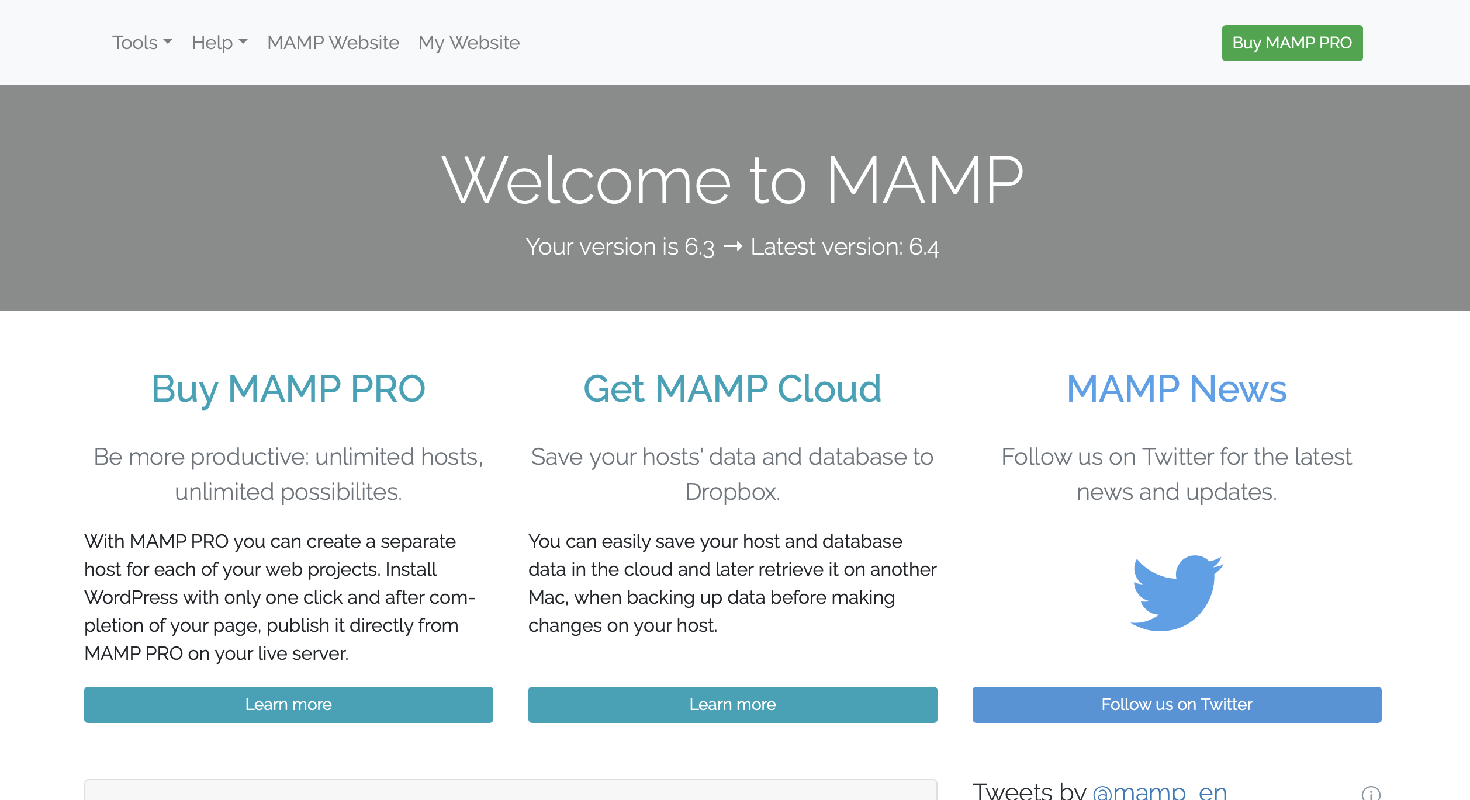This screenshot has width=1470, height=800.
Task: Click the Tools dropdown caret arrow
Action: 168,41
